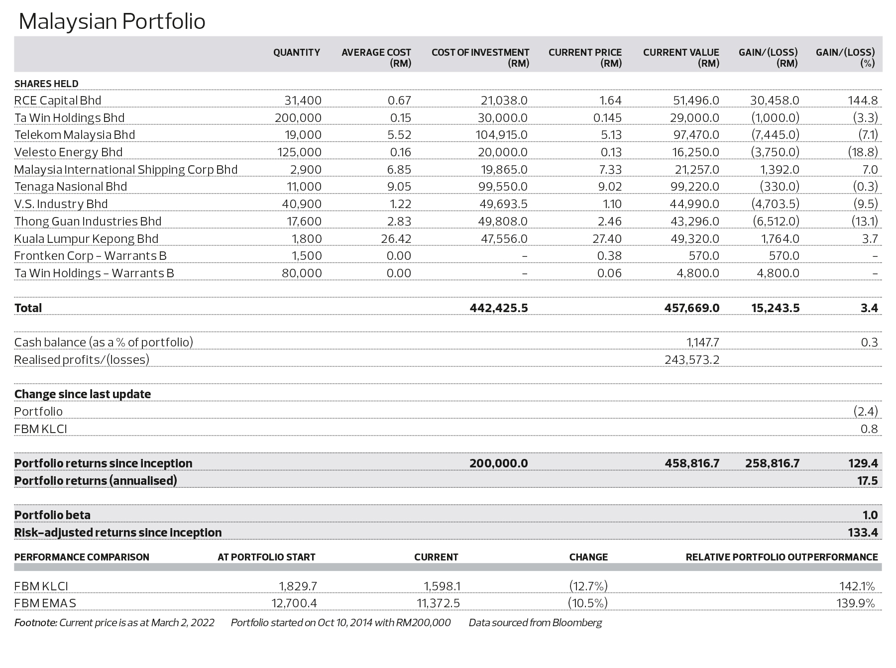Click the SHARES HELD section label
This screenshot has width=896, height=668.
point(46,84)
